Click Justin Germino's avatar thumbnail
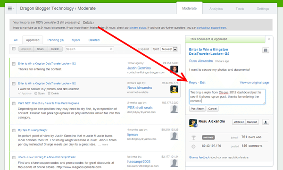Screen dimensions: 283x170 (174, 69)
